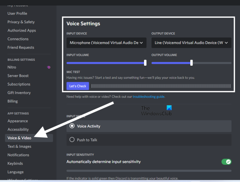Go to Server Boost settings
The height and width of the screenshot is (182, 240).
[x=18, y=76]
